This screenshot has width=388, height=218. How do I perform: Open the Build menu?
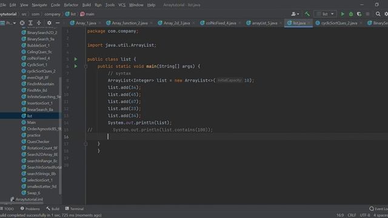coord(86,5)
